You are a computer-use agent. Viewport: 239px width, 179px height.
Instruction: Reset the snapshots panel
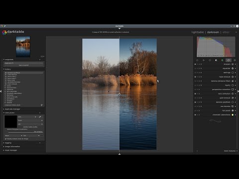40,60
